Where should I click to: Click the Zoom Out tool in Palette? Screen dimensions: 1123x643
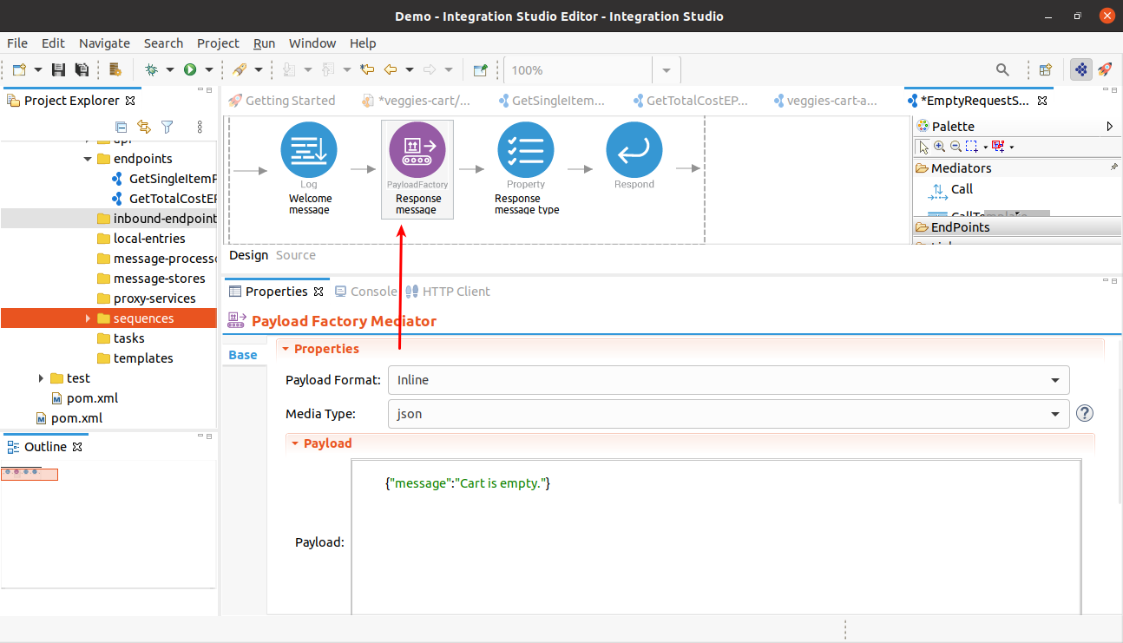(955, 147)
